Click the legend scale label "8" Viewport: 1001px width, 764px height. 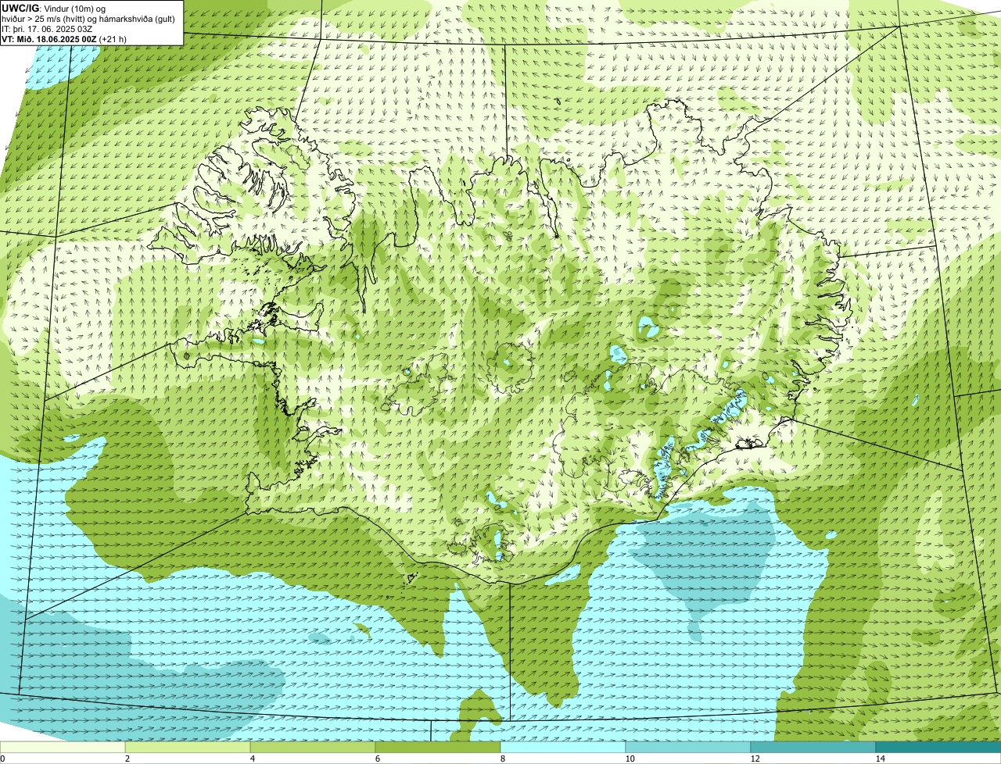502,759
